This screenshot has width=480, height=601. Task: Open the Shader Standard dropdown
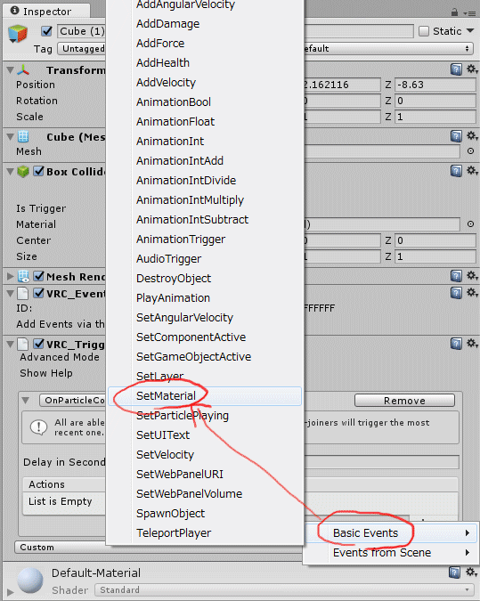(284, 590)
